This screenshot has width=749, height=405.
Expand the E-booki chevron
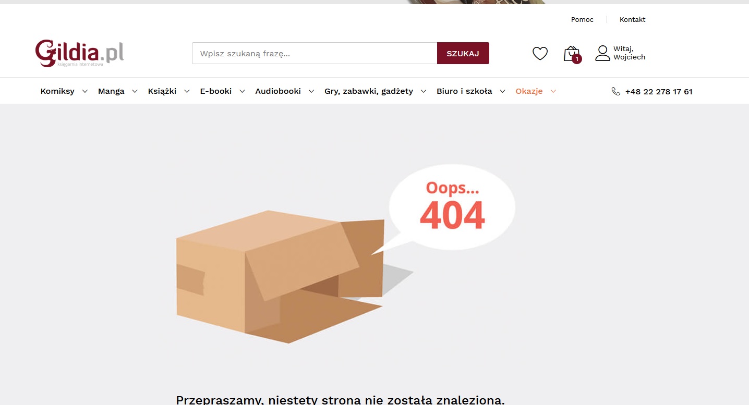point(242,91)
